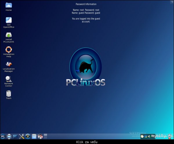Open the file cabinet file manager icon
174x144 pixels.
point(34,136)
